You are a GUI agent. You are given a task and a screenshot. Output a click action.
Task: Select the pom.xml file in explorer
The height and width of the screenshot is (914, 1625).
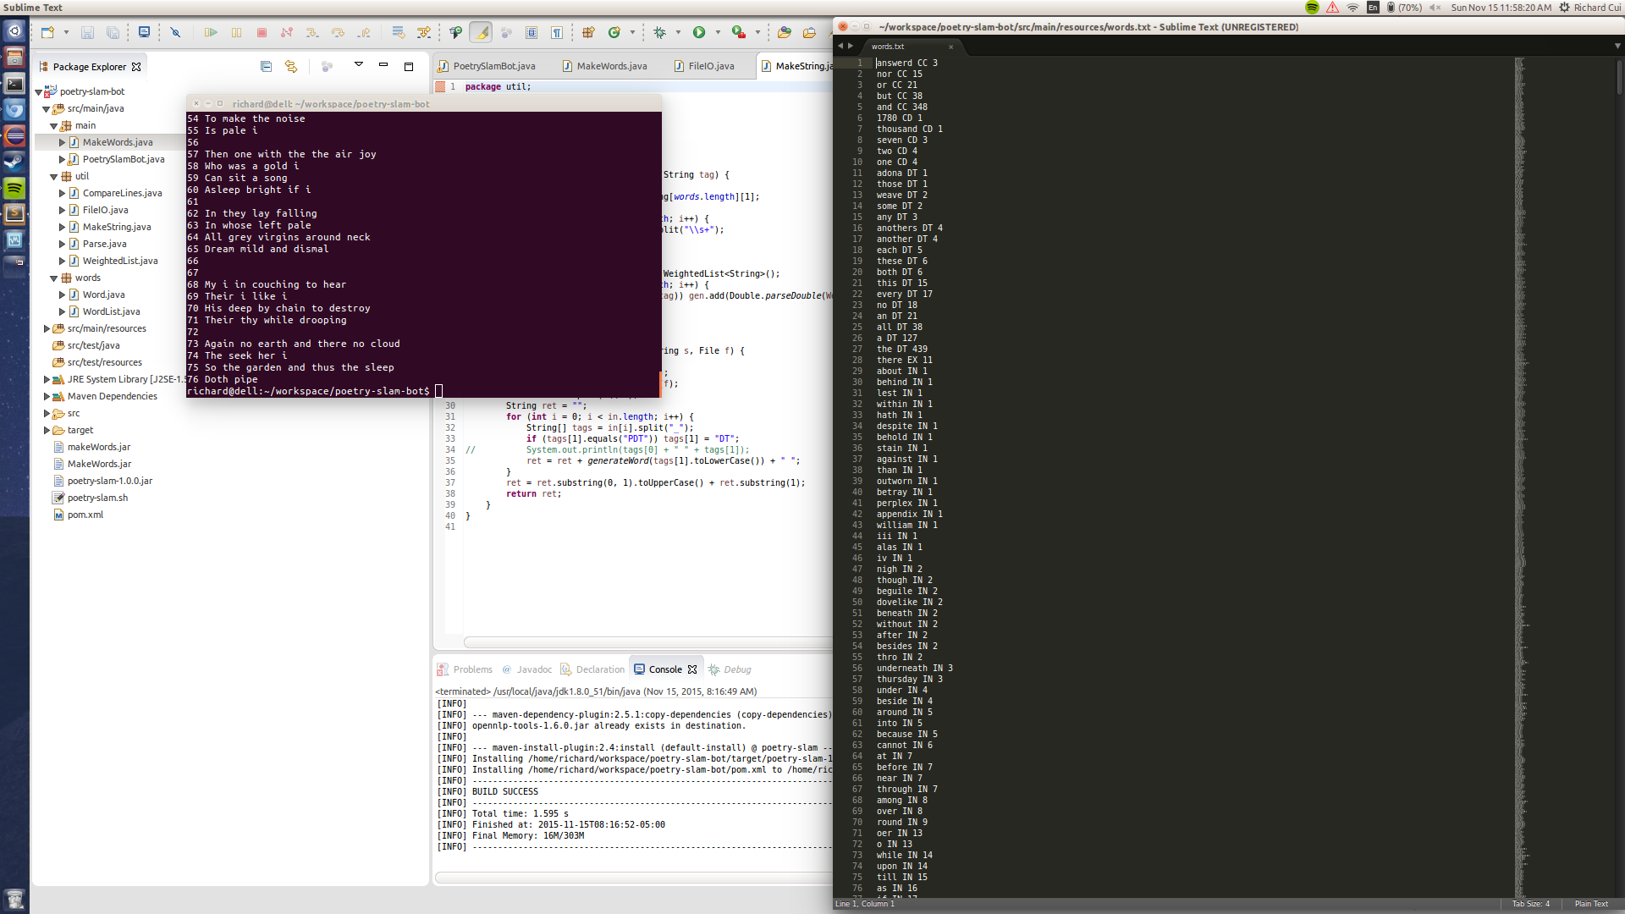coord(85,515)
